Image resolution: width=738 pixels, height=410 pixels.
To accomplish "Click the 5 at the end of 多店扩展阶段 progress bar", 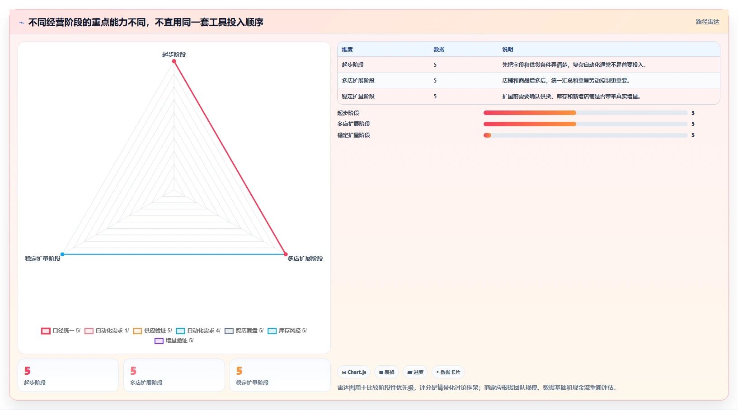I will (x=693, y=124).
